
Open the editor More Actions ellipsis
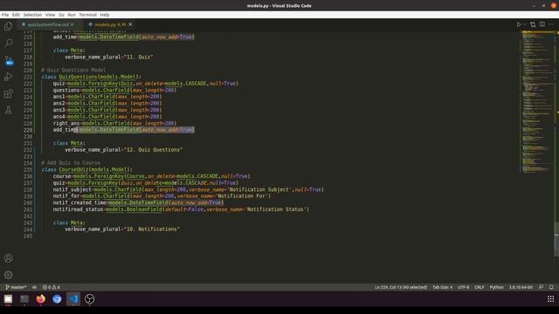point(551,24)
